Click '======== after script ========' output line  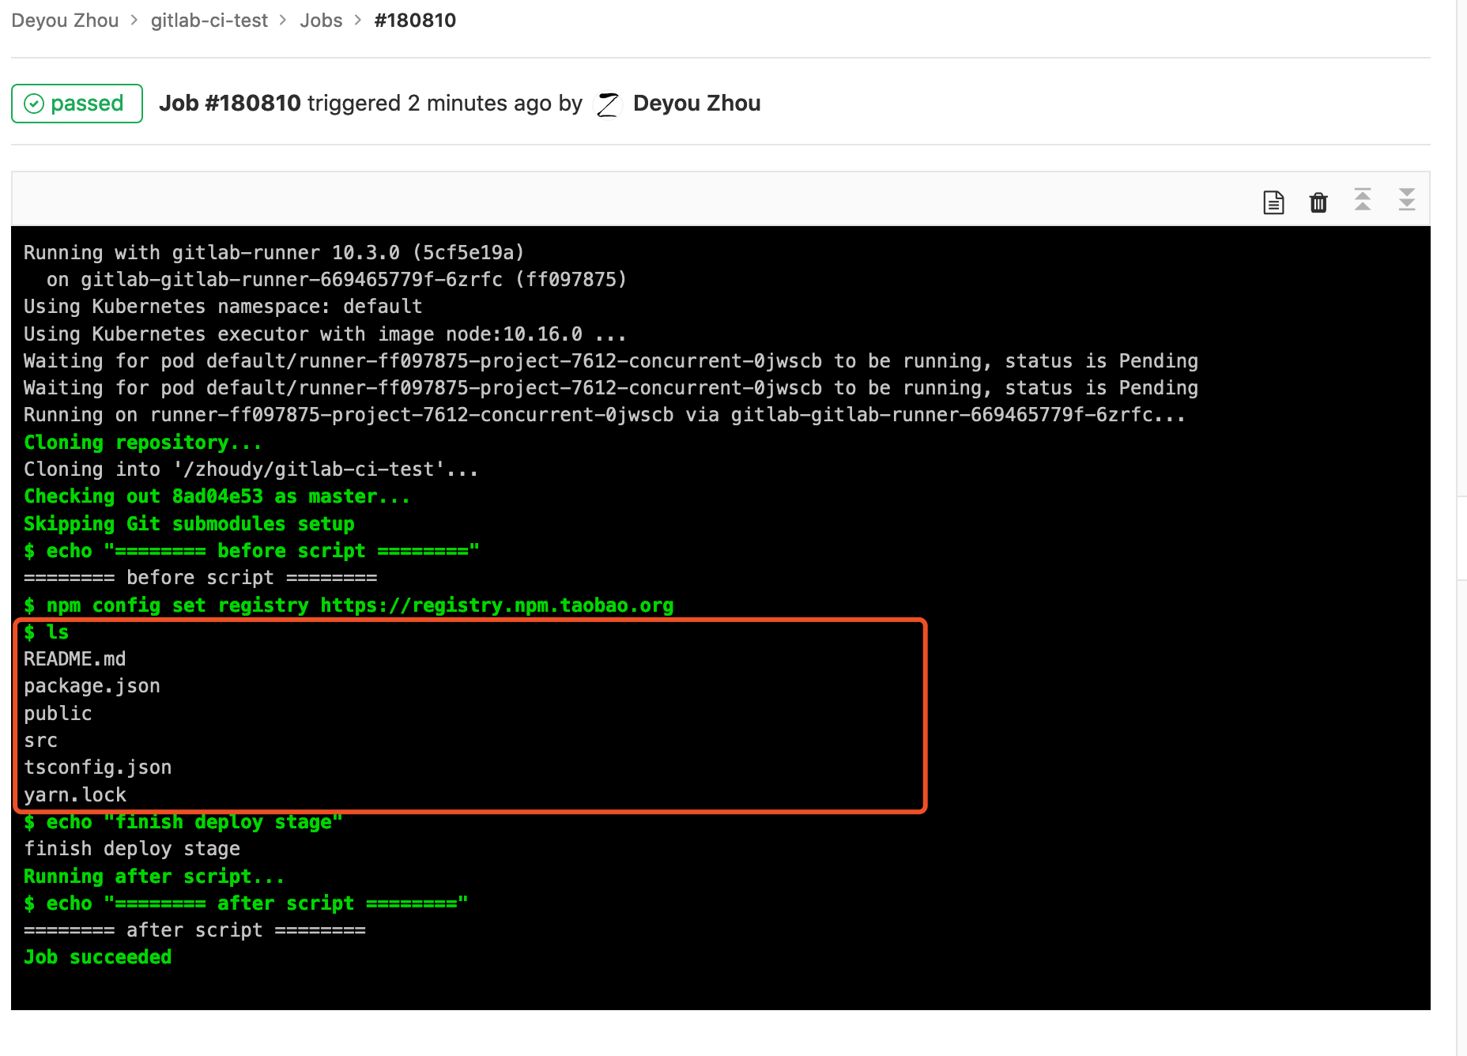(x=194, y=930)
